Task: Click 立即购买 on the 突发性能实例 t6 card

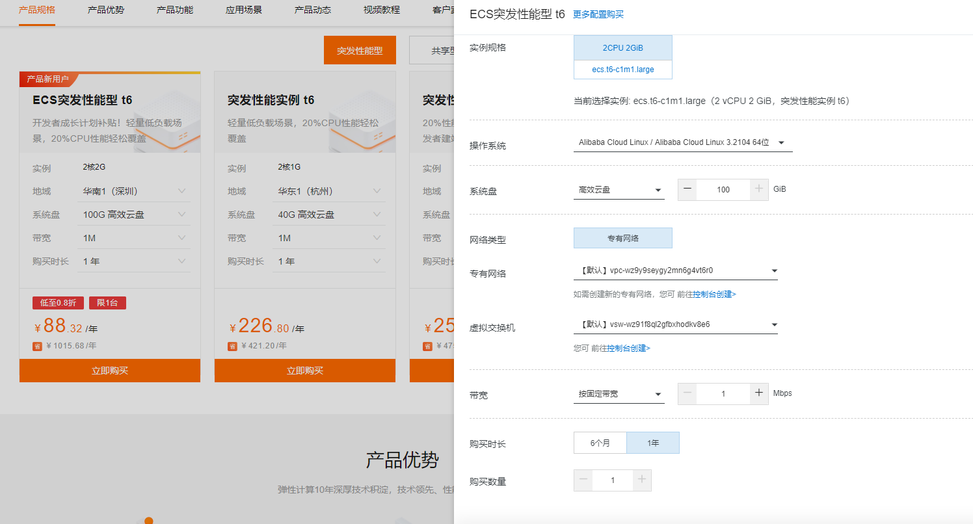Action: [304, 371]
